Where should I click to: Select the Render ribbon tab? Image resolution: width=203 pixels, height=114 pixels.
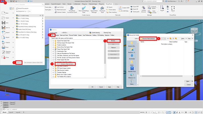point(69,4)
